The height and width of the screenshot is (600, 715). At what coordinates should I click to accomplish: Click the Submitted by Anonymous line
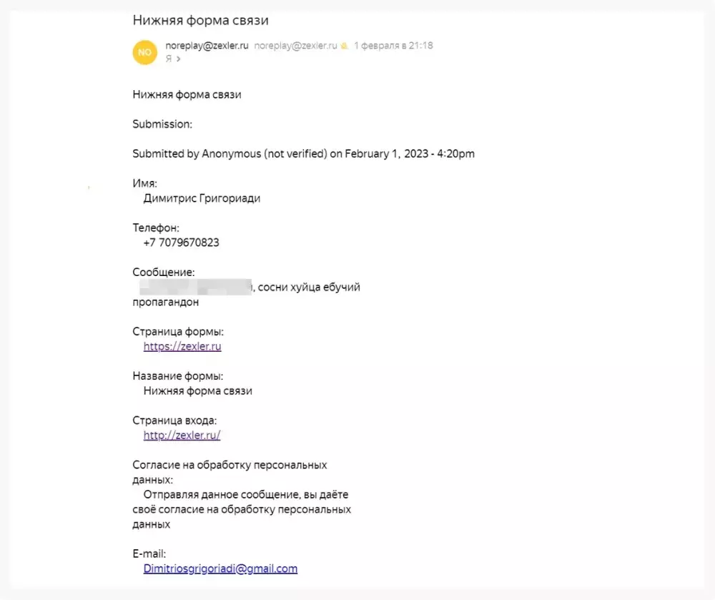(x=303, y=154)
